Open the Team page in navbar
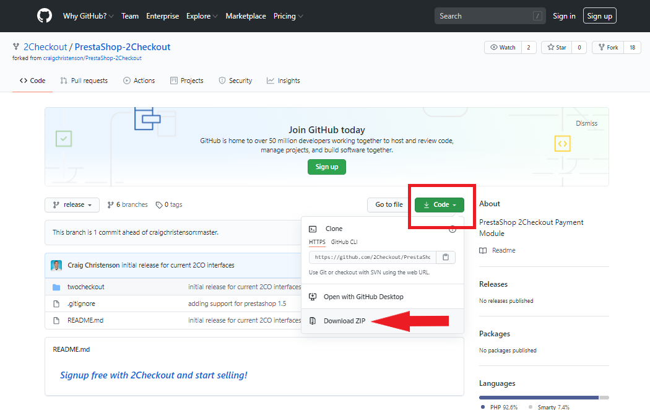The height and width of the screenshot is (410, 650). click(x=130, y=15)
